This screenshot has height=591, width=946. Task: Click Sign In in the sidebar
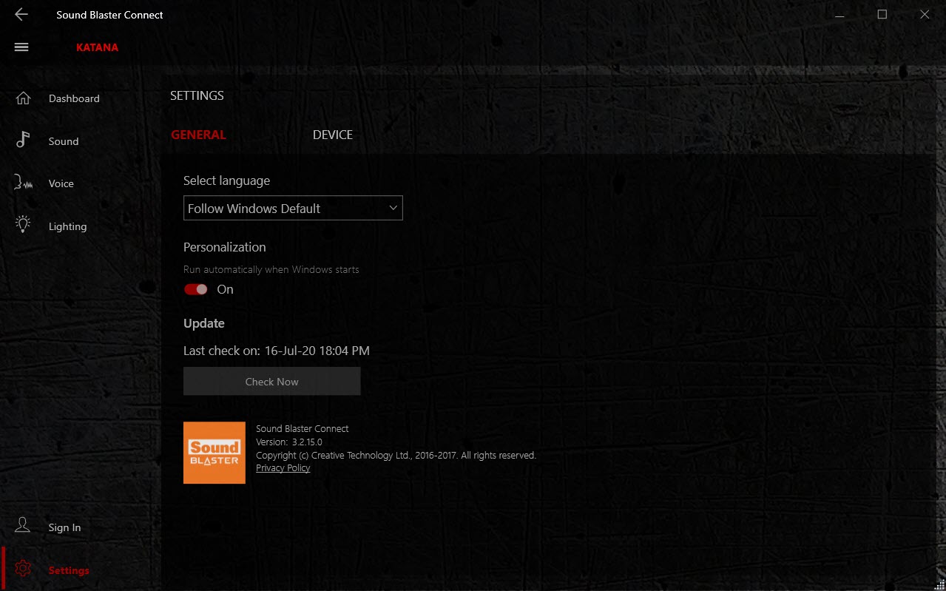coord(64,527)
